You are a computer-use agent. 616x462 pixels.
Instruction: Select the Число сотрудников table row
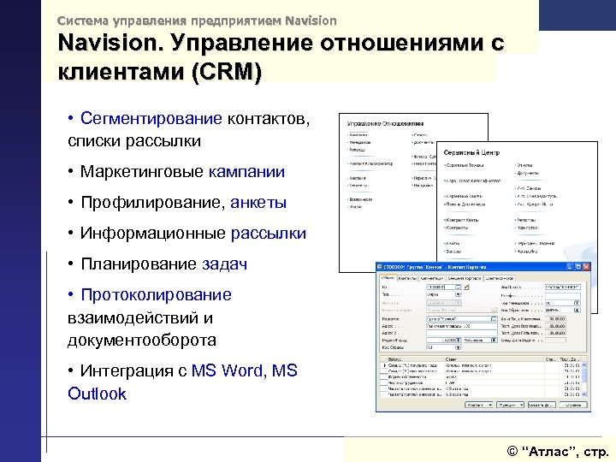481,382
